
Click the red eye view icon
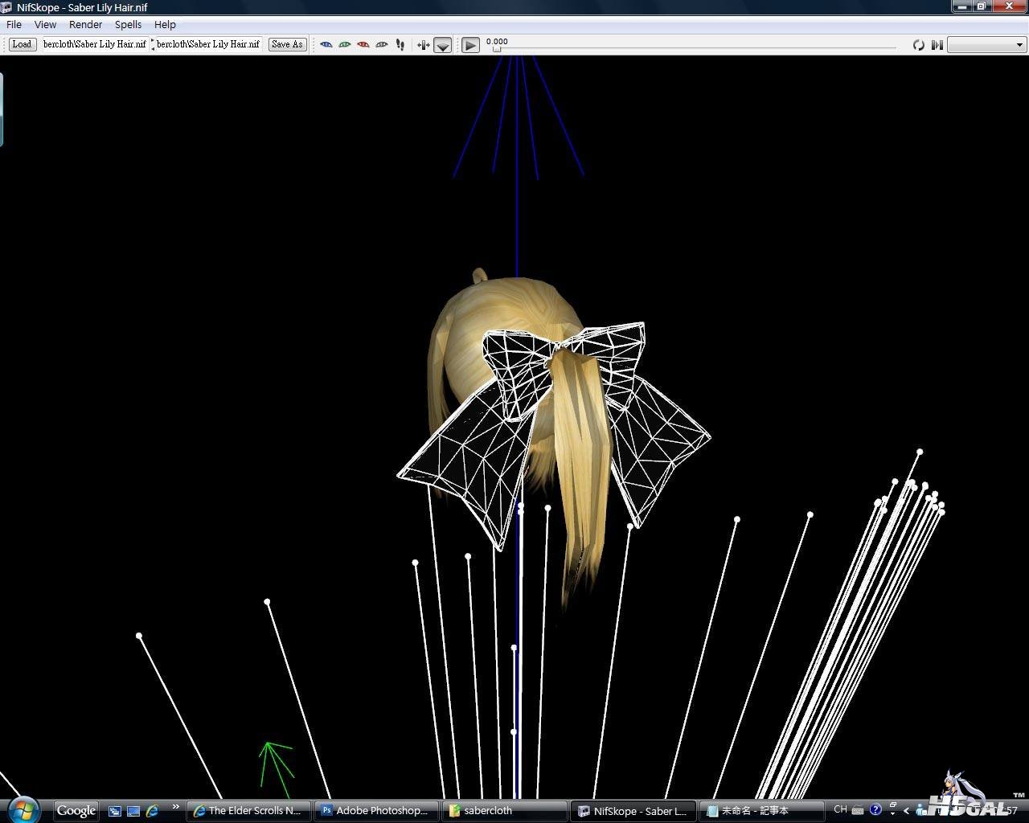click(x=363, y=44)
